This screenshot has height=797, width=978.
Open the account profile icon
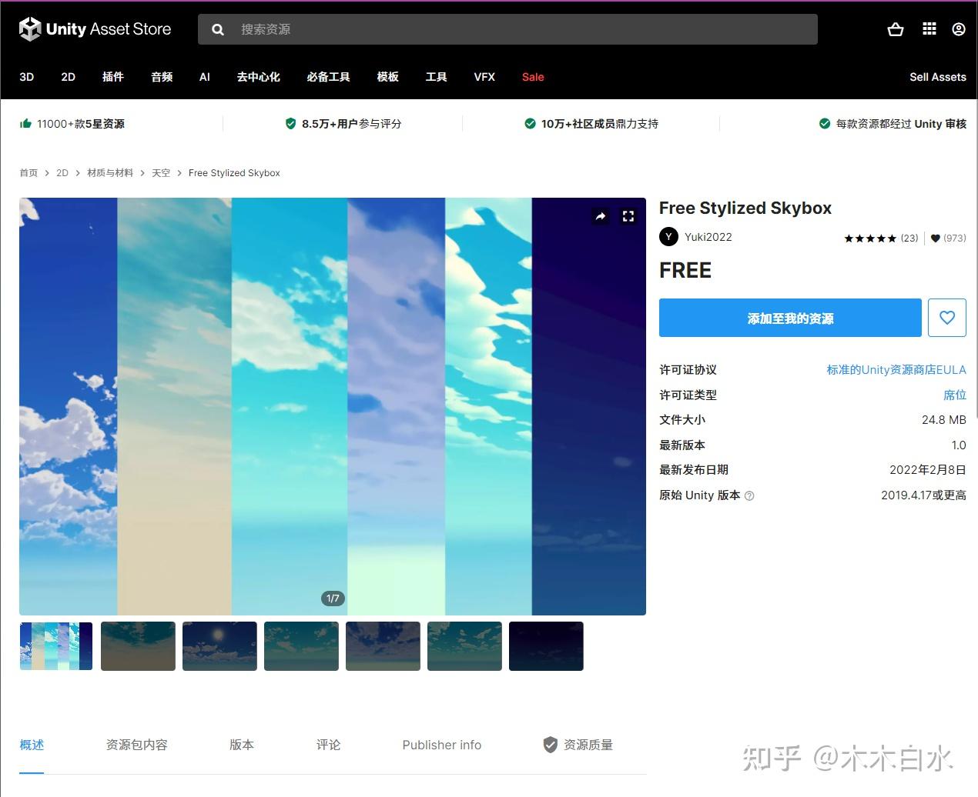(x=958, y=28)
